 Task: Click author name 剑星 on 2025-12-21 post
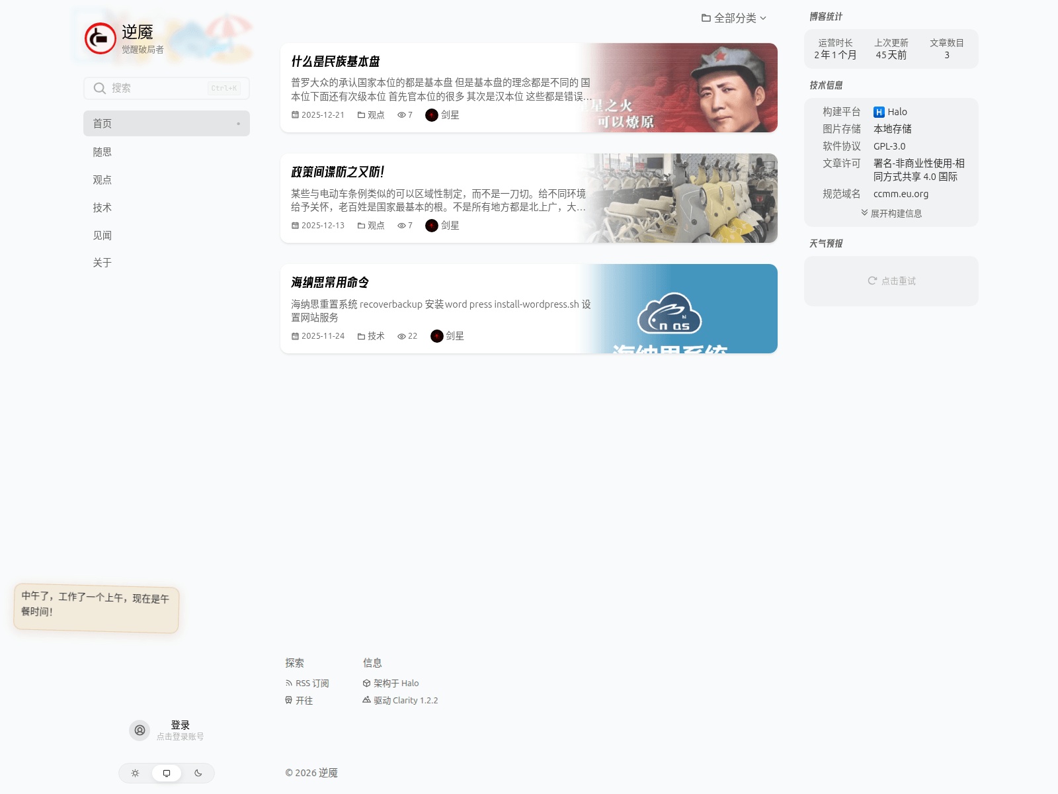pyautogui.click(x=450, y=115)
